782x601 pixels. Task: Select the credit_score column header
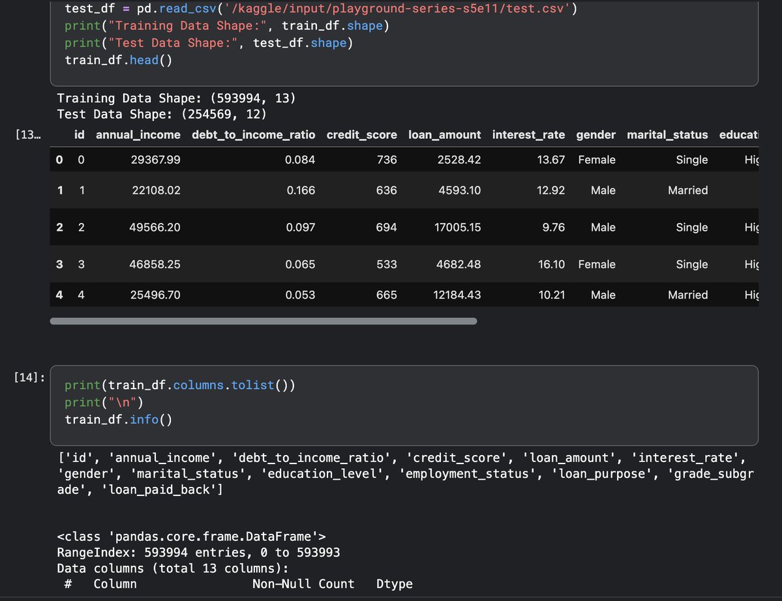[362, 135]
